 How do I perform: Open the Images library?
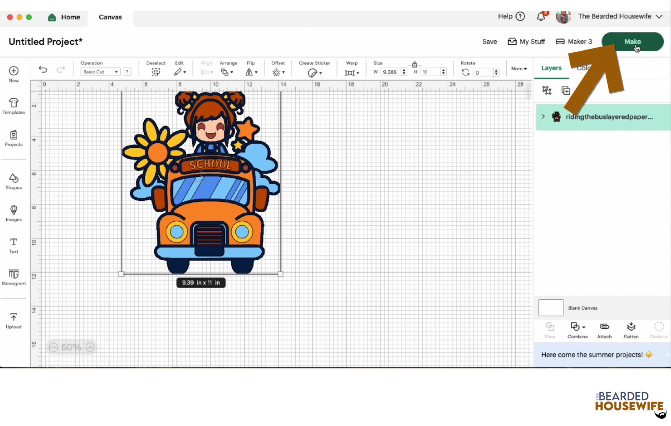(13, 213)
